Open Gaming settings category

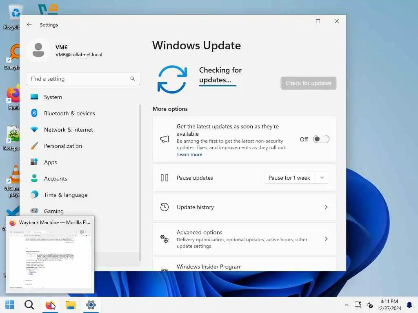pyautogui.click(x=83, y=211)
